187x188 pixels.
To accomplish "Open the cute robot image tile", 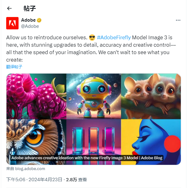I will click(x=94, y=96).
